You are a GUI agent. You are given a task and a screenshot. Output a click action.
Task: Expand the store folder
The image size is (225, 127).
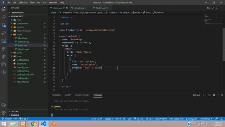pyautogui.click(x=19, y=56)
